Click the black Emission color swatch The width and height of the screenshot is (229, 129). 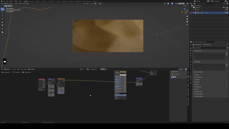pyautogui.click(x=123, y=93)
